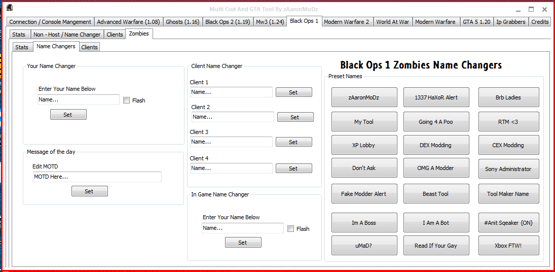Screen dimensions: 555x272
Task: Pick the CEX Modding preset
Action: tap(508, 145)
